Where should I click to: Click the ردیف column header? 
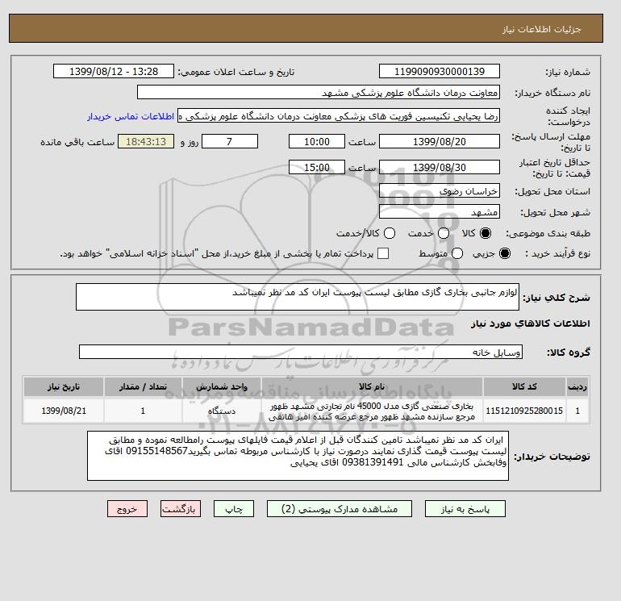coord(577,386)
